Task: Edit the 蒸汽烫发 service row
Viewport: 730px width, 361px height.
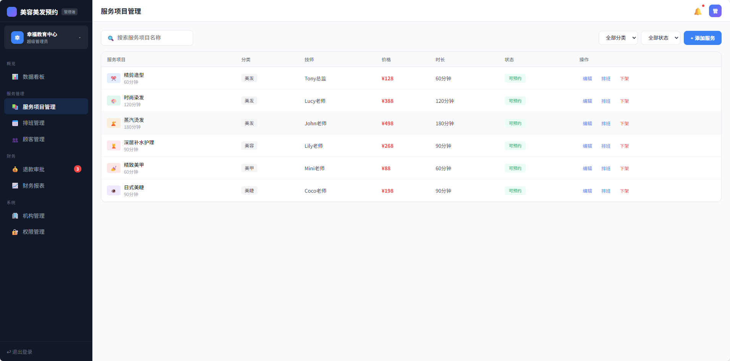Action: (587, 124)
